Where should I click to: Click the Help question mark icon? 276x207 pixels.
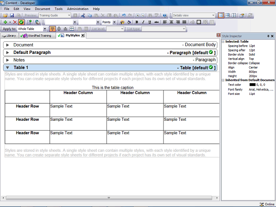click(x=165, y=16)
